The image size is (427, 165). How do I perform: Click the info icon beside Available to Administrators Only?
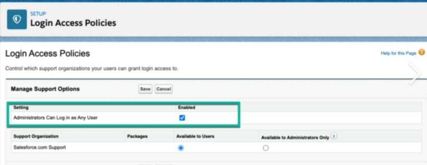coord(334,136)
